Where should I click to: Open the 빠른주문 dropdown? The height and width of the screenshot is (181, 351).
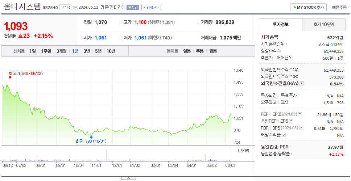tap(341, 7)
